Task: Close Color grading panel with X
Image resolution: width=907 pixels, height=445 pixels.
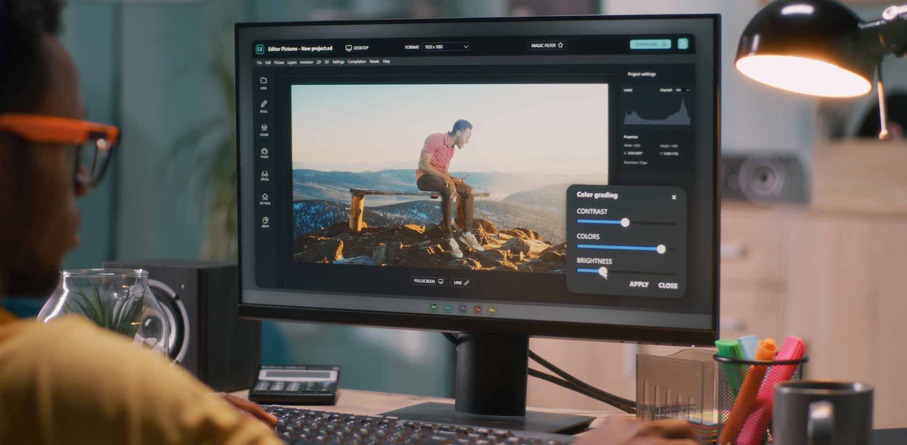Action: point(674,197)
